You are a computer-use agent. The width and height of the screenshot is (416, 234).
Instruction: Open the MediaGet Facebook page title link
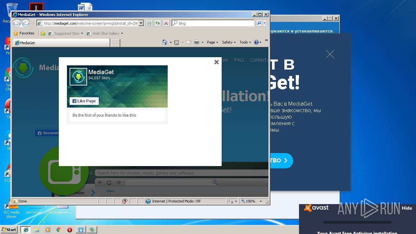click(x=101, y=72)
